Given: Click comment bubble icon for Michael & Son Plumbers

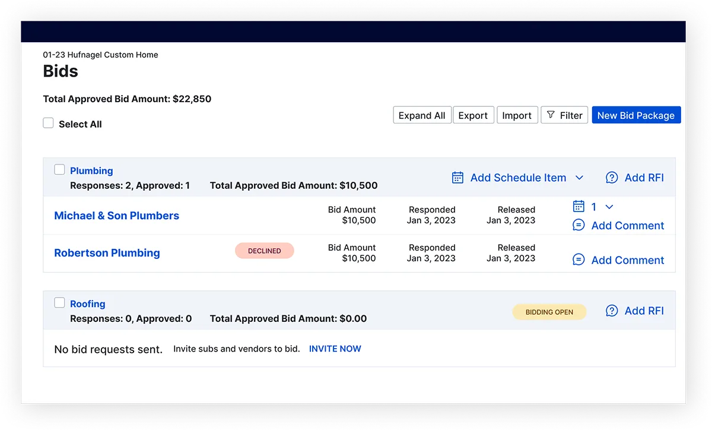Looking at the screenshot, I should coord(578,225).
